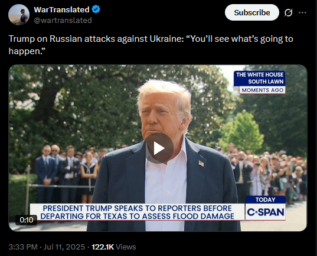Click the blue verified checkmark badge

click(96, 9)
